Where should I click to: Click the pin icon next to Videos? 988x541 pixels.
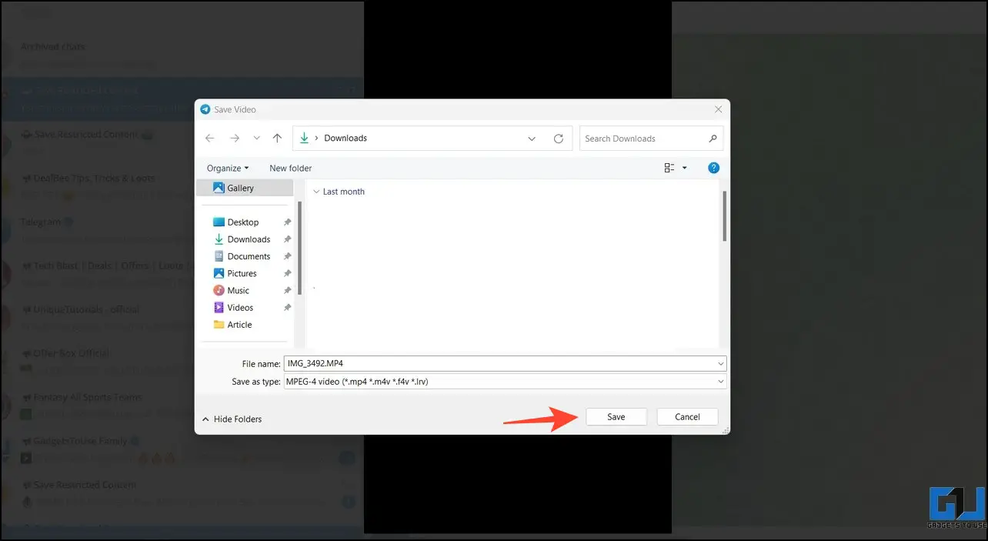pos(287,307)
